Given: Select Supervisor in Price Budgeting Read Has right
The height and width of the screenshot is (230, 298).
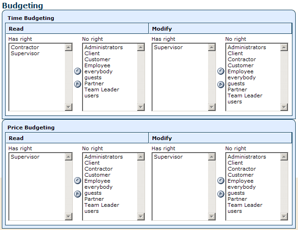Looking at the screenshot, I should [x=25, y=157].
